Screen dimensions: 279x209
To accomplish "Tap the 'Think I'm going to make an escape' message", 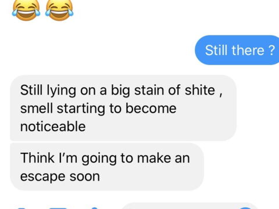I will (107, 167).
